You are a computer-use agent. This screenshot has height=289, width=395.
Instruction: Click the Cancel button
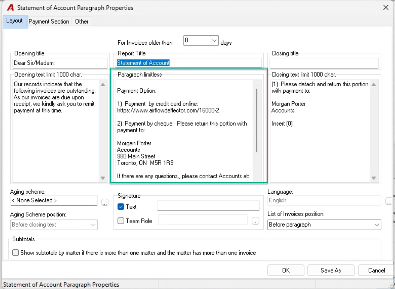377,270
